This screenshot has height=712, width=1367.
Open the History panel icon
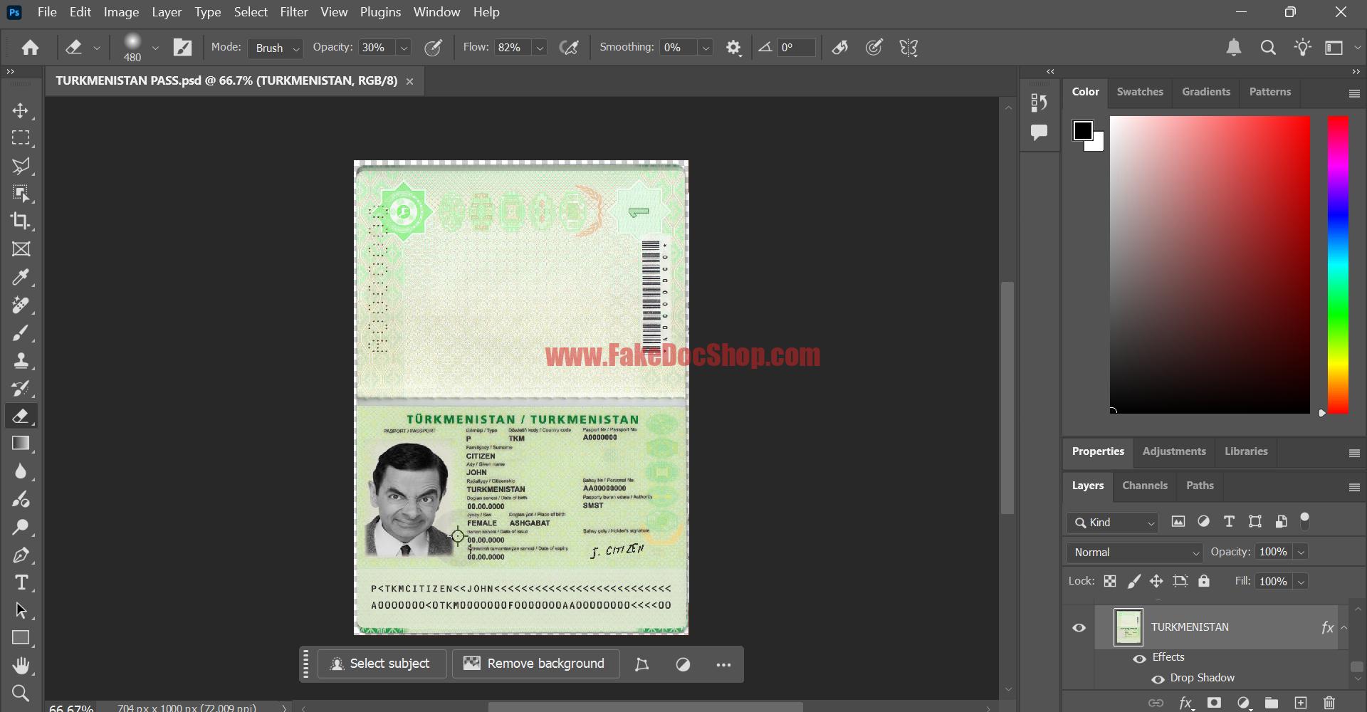coord(1039,103)
